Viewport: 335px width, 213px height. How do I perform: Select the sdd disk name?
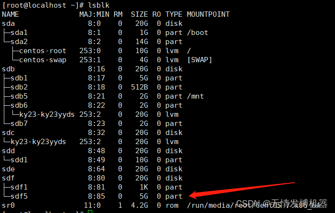click(x=8, y=151)
